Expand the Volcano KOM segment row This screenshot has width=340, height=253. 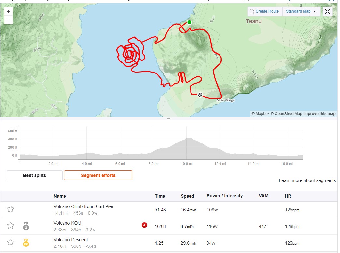(x=169, y=226)
